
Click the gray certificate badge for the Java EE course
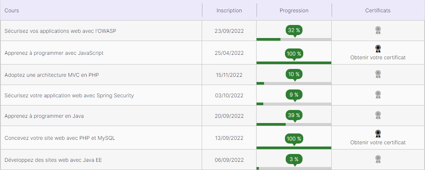coord(378,159)
